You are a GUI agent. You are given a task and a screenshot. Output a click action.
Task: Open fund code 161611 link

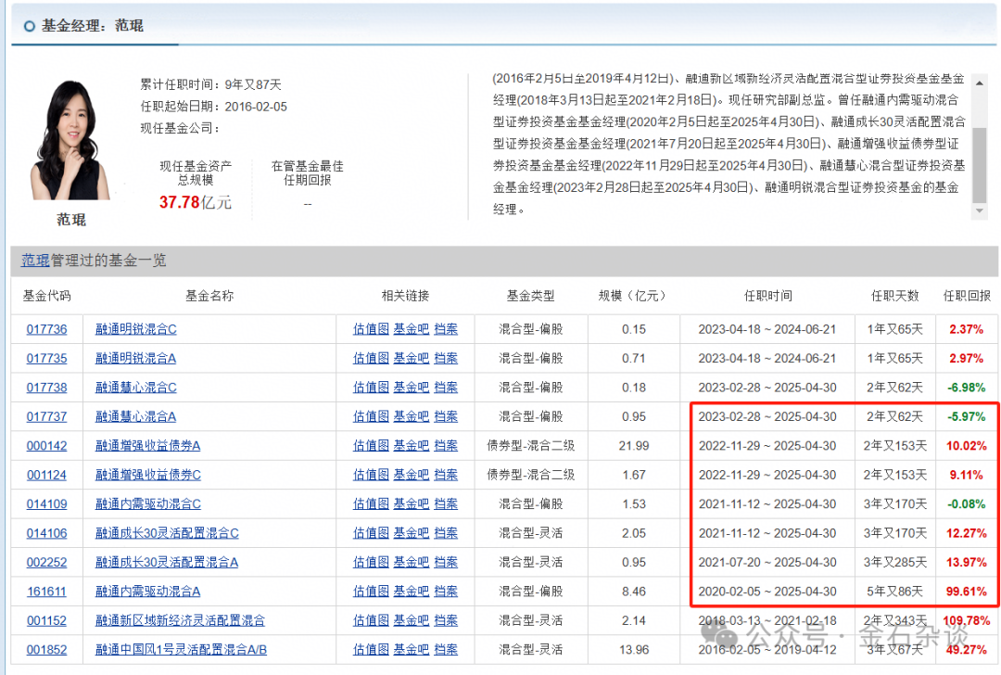point(46,592)
